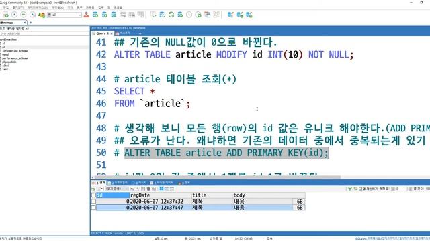
Task: Select the 1 Result tab
Action: 99,183
